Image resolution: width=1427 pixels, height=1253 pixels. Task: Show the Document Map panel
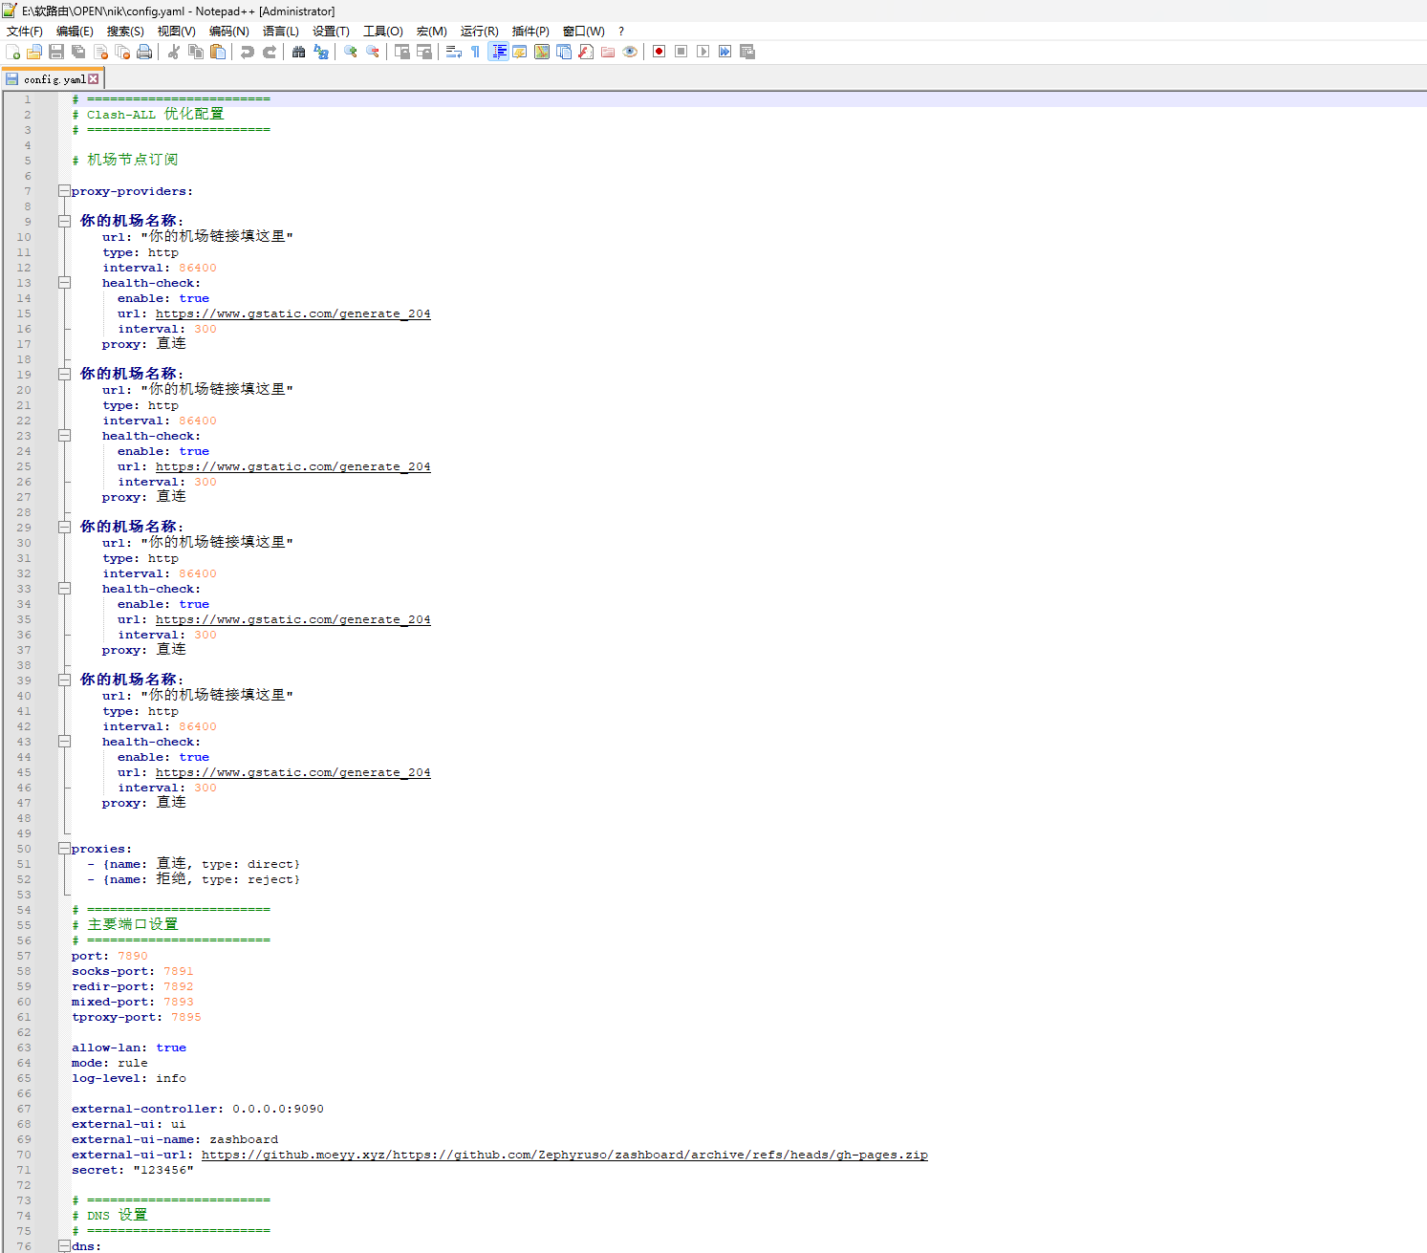tap(542, 52)
